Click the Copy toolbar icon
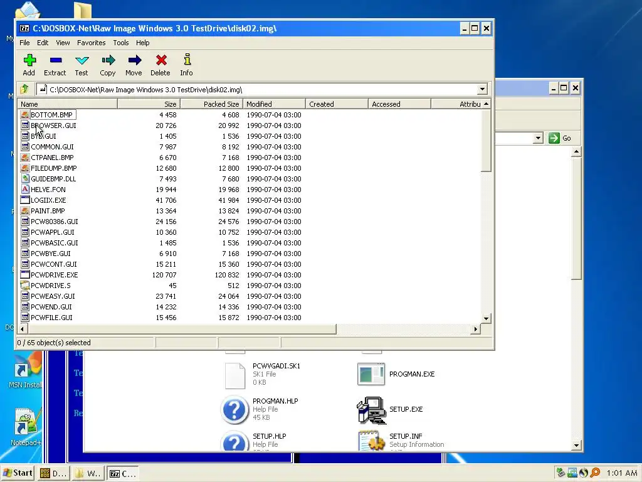Image resolution: width=642 pixels, height=482 pixels. [x=108, y=61]
